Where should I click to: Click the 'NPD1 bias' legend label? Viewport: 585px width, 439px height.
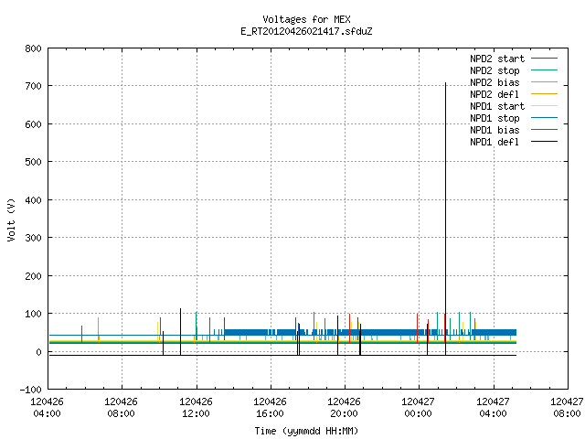tap(495, 130)
